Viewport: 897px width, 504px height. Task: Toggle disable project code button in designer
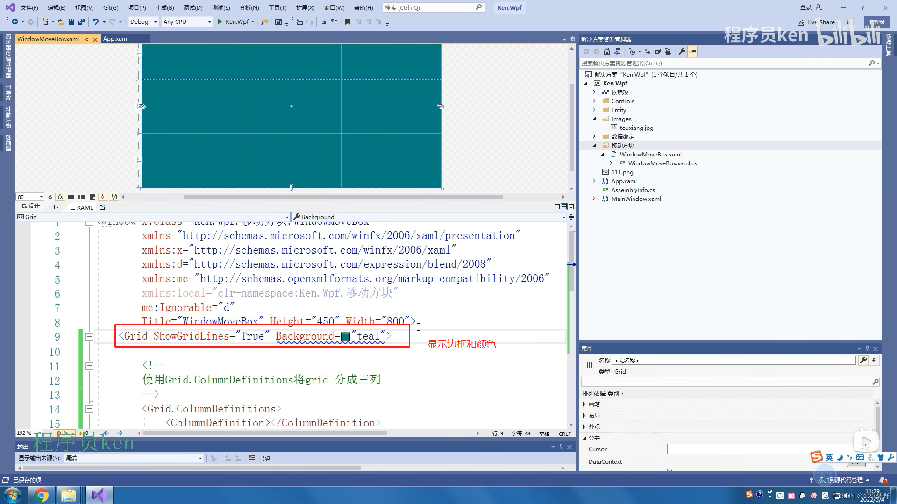coord(114,197)
